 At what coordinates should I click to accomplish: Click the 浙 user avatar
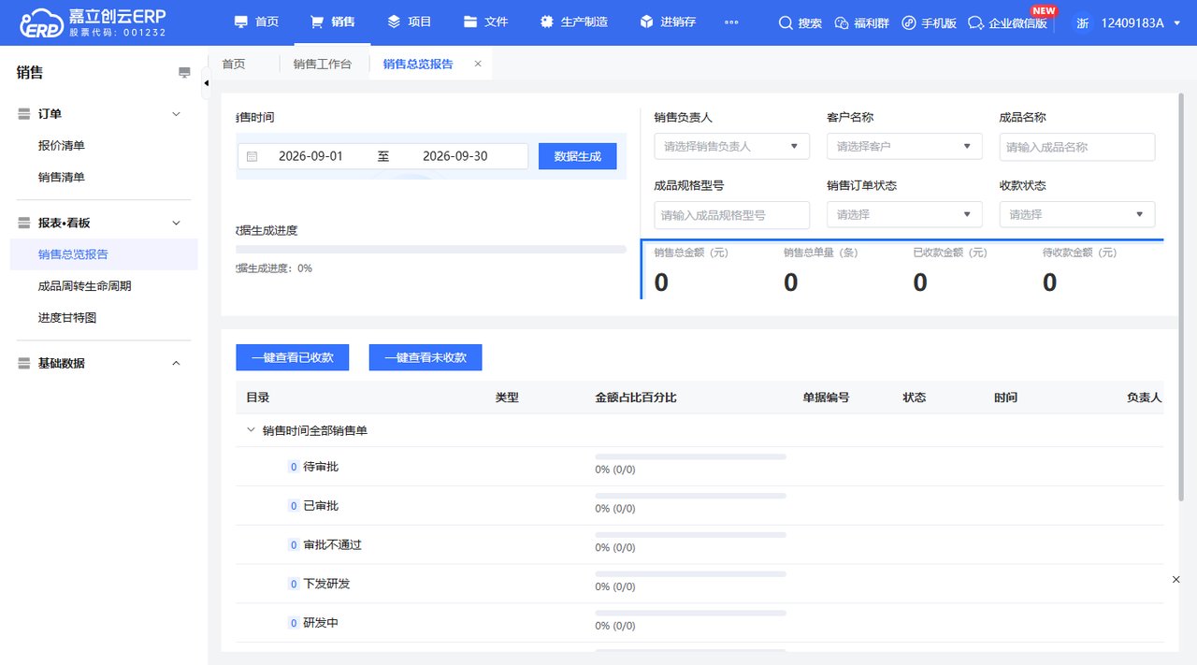coord(1083,22)
